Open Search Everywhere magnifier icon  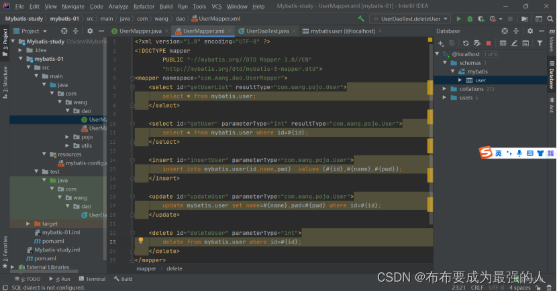[x=550, y=19]
